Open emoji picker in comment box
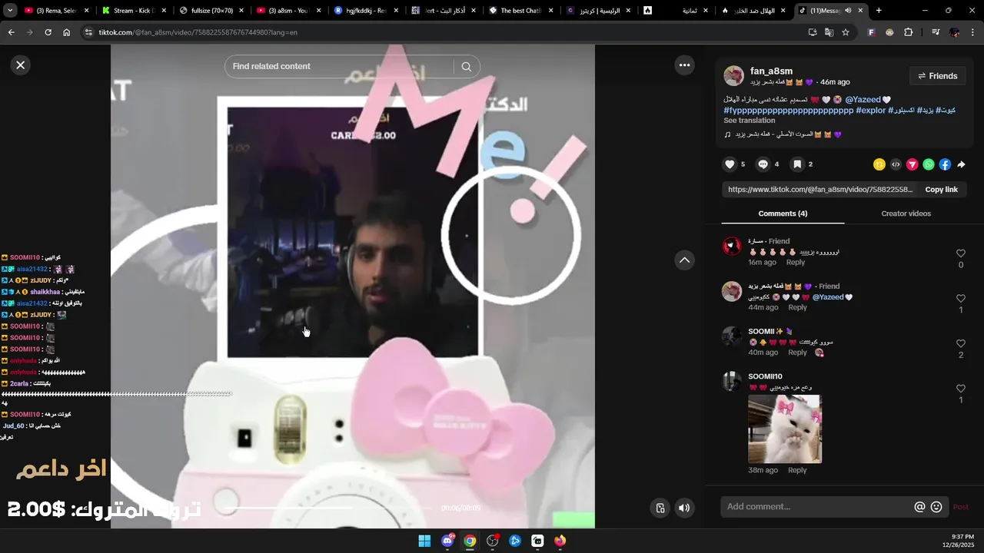The image size is (984, 553). click(936, 507)
